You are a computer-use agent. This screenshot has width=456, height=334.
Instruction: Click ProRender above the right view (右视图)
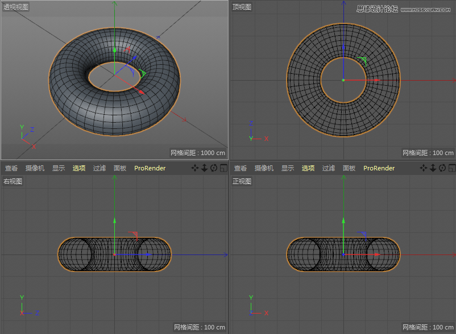click(x=150, y=168)
